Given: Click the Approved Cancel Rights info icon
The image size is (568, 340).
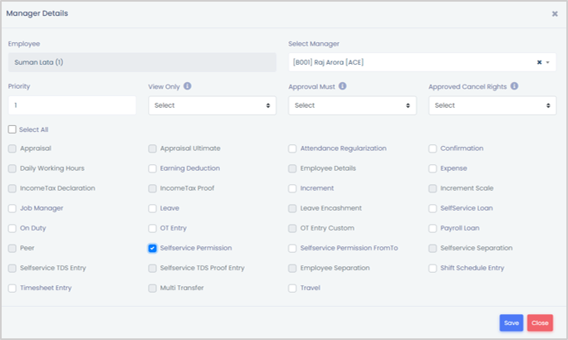Looking at the screenshot, I should (x=515, y=86).
